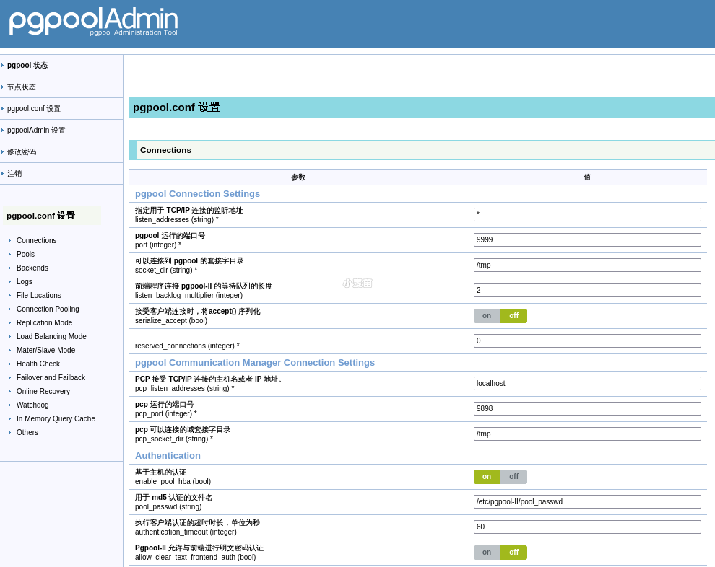Image resolution: width=715 pixels, height=567 pixels.
Task: Turn serialize_accept on
Action: 487,316
